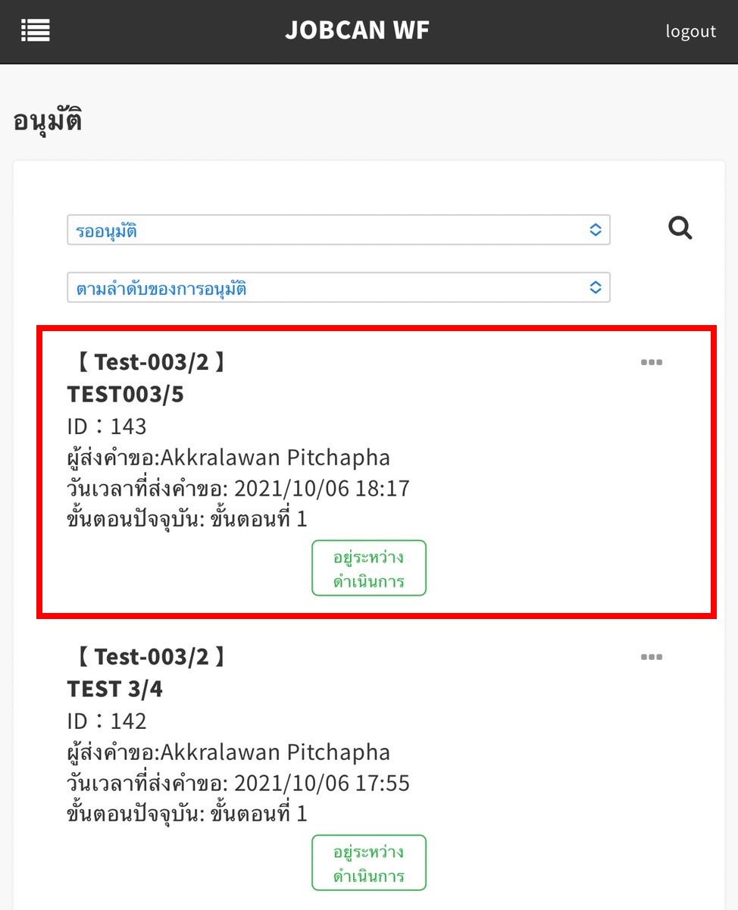Open the รออนุมัติ status filter dropdown
The width and height of the screenshot is (738, 910).
pos(338,230)
